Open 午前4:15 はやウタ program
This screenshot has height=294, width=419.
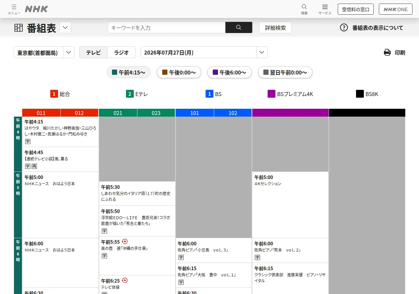tap(60, 132)
